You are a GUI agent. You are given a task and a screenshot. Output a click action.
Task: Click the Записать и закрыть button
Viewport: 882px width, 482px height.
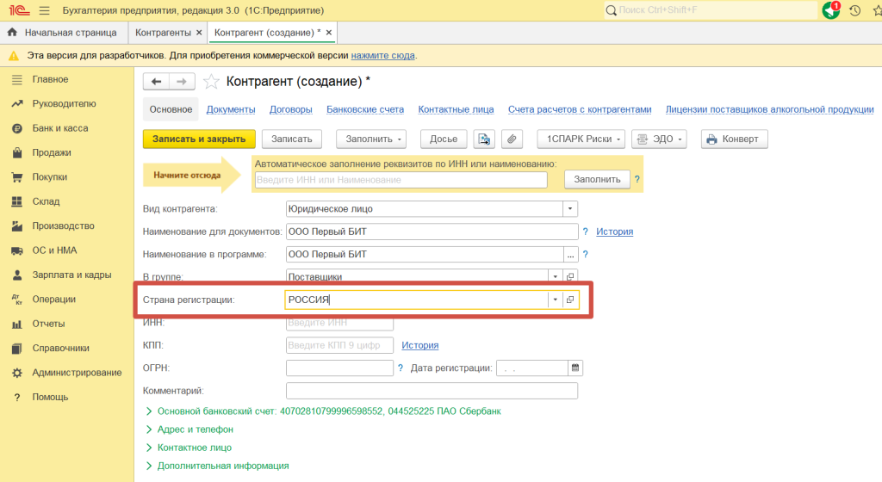pyautogui.click(x=199, y=139)
